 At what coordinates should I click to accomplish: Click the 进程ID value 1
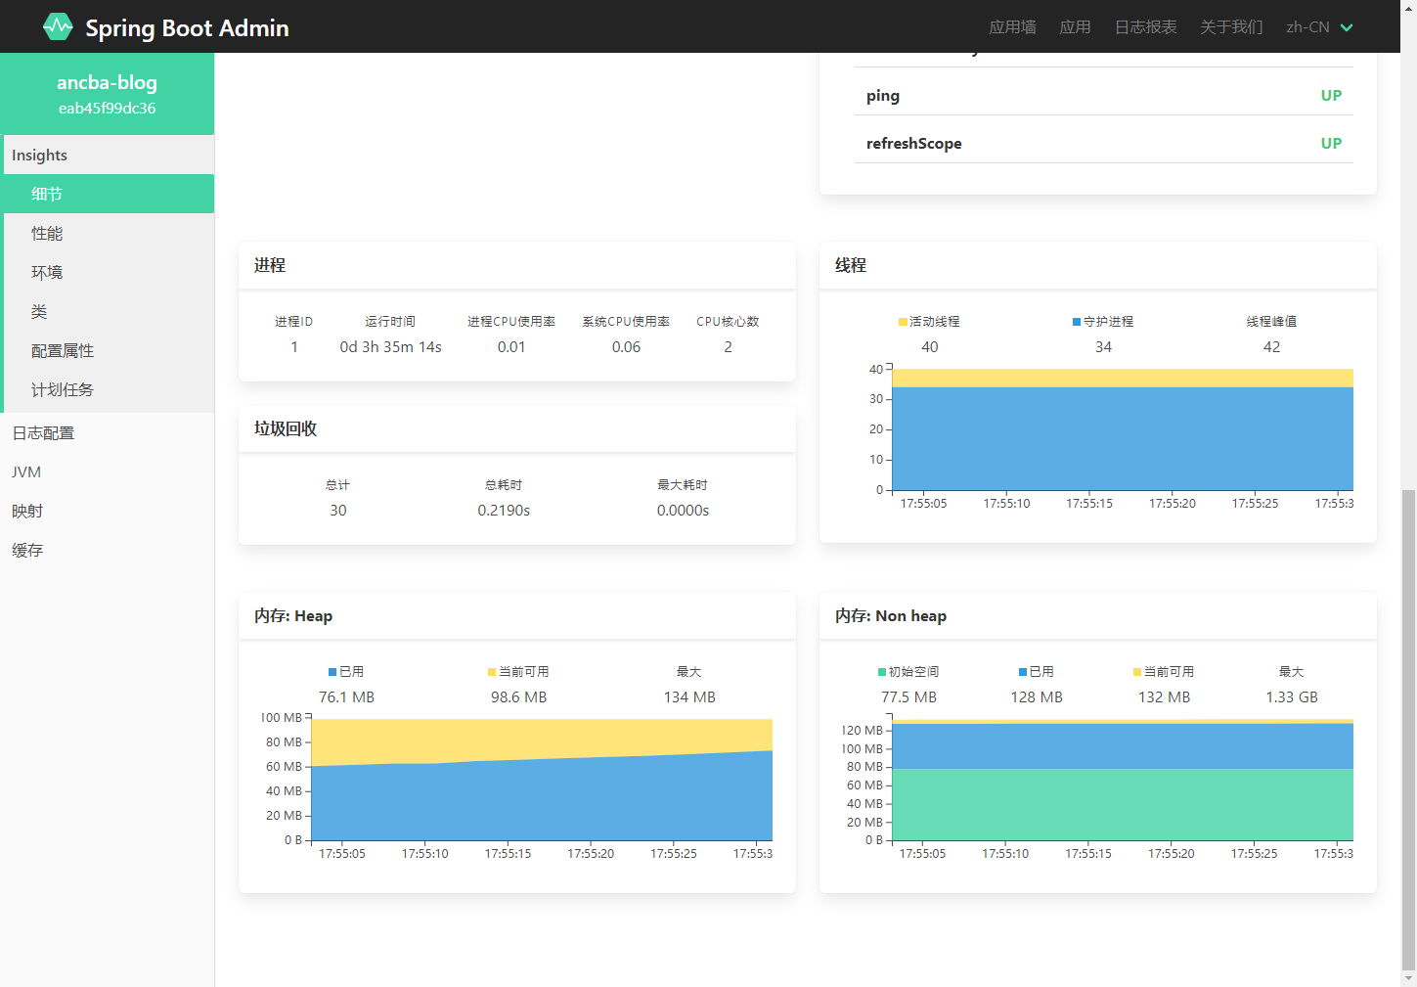[x=294, y=347]
